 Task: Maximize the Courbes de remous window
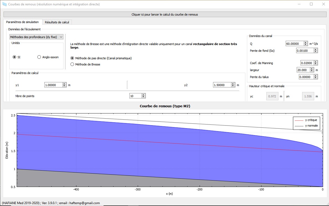311,4
